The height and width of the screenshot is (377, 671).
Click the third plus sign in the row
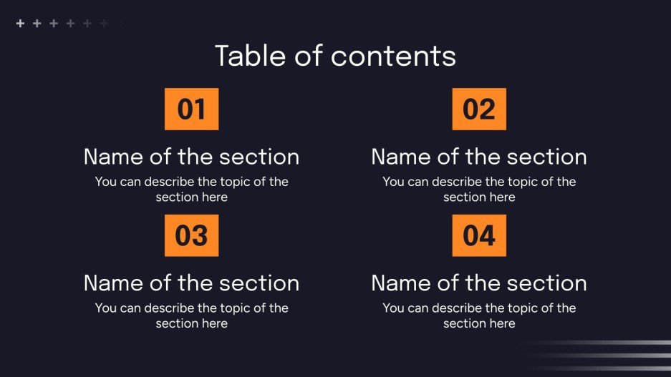pos(54,24)
